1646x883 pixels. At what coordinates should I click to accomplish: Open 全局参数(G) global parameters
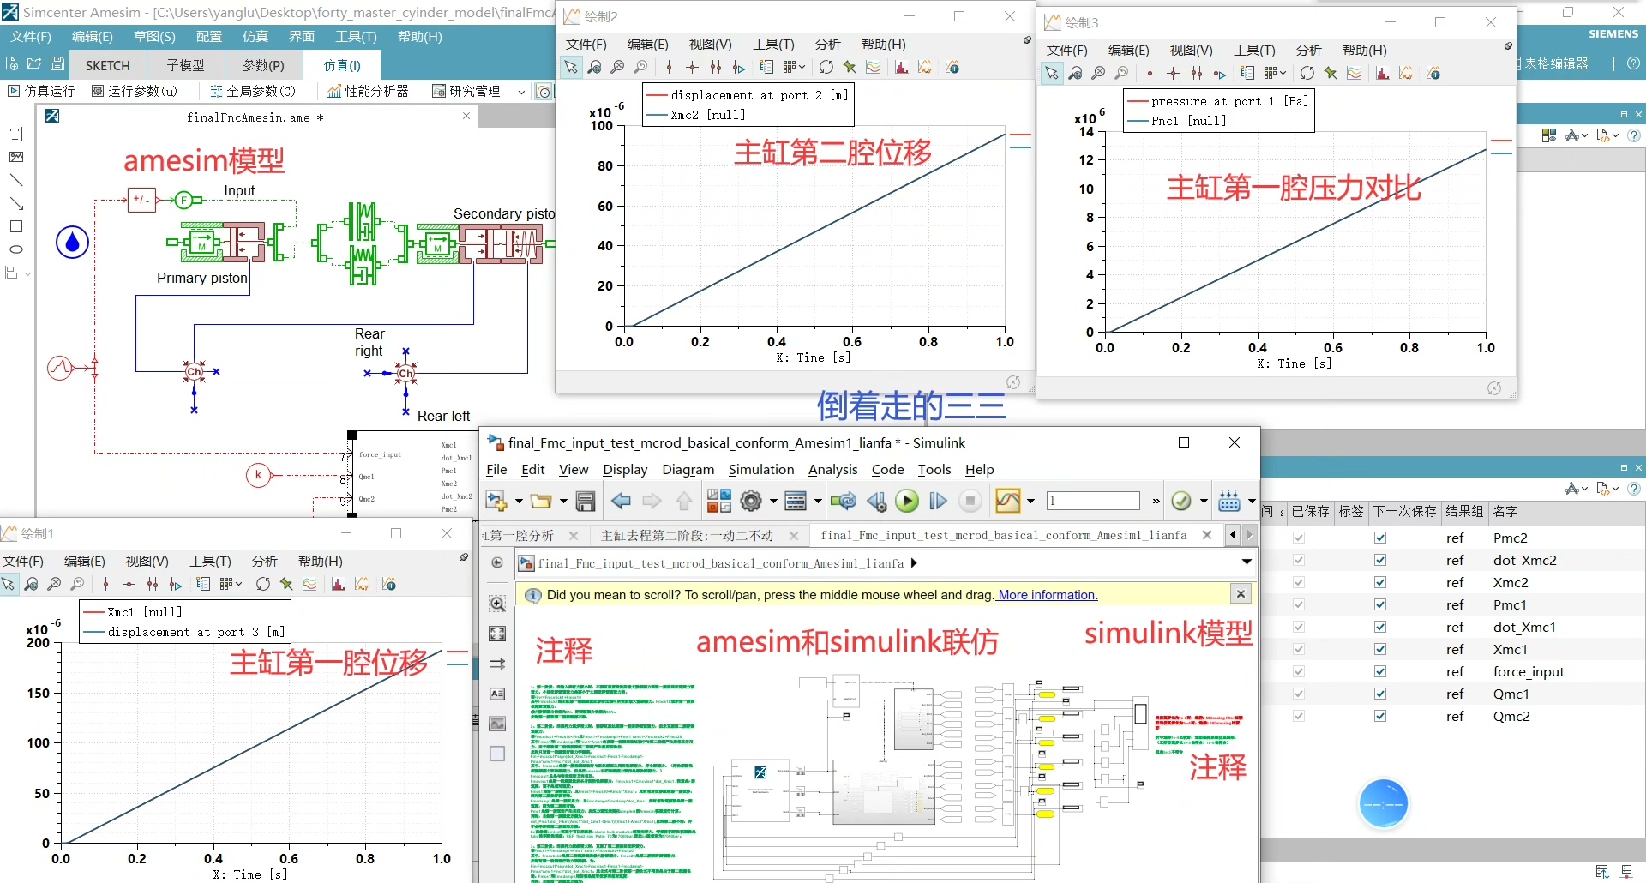[x=253, y=91]
